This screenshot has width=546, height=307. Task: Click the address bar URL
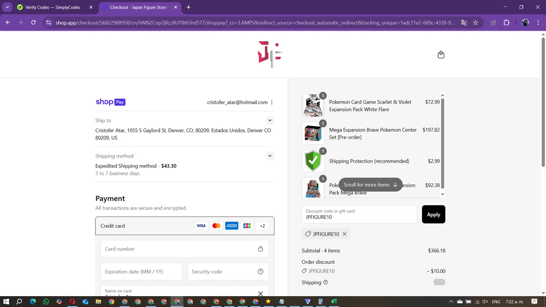[255, 23]
